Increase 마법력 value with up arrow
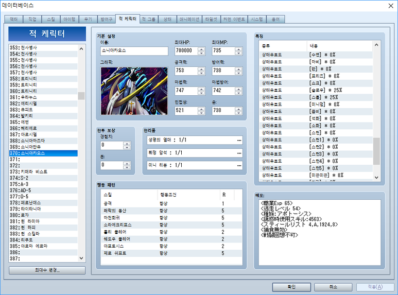 (x=201, y=89)
